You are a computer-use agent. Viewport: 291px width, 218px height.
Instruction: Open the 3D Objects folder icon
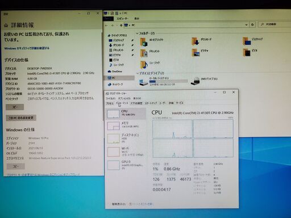(144, 42)
